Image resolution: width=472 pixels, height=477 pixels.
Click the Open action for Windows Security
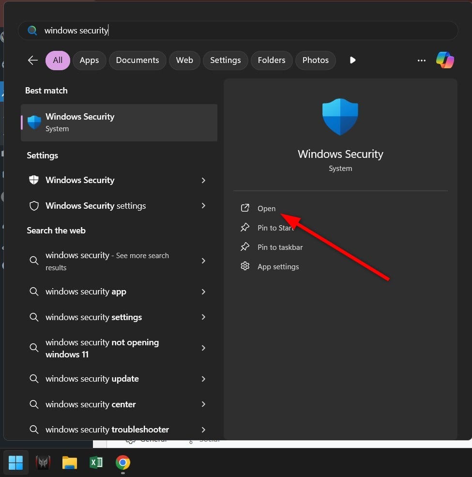point(266,208)
